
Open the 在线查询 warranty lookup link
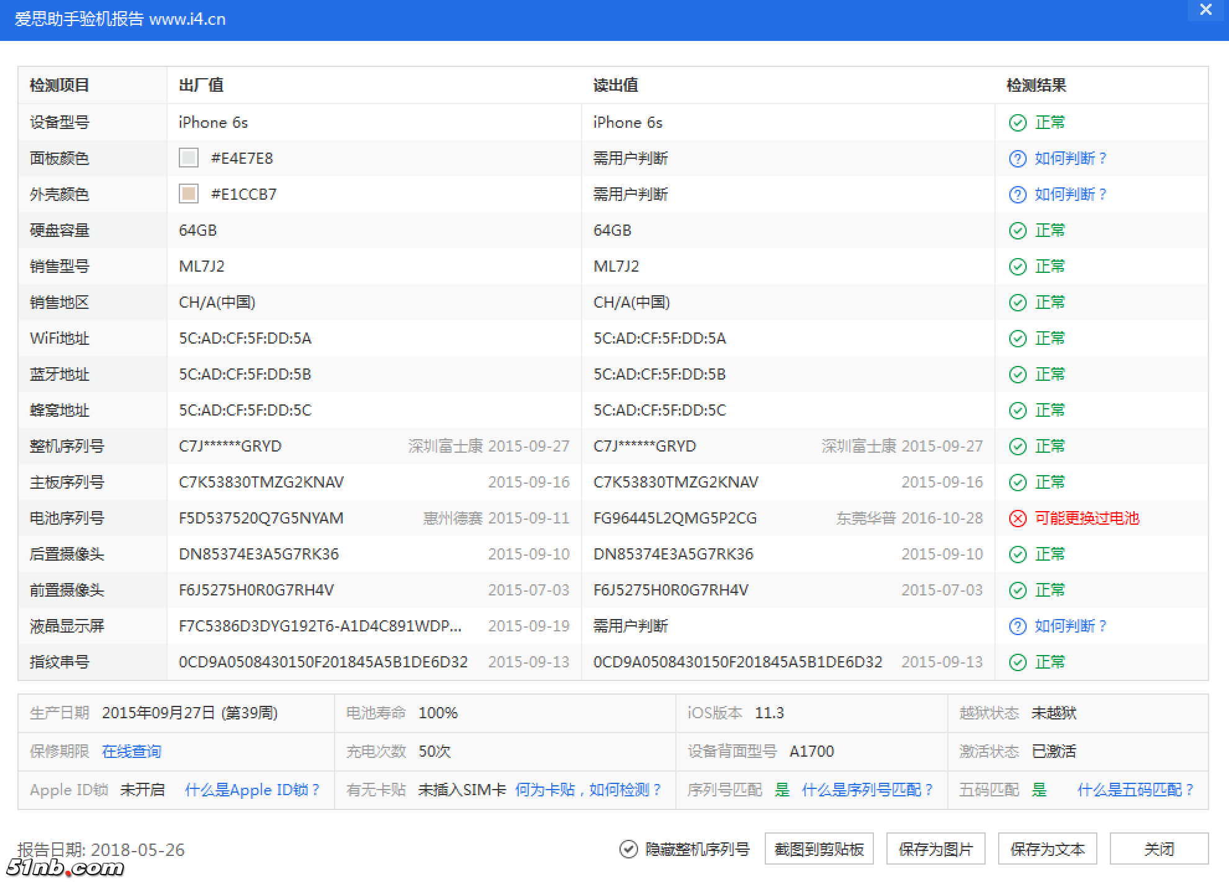click(x=131, y=751)
